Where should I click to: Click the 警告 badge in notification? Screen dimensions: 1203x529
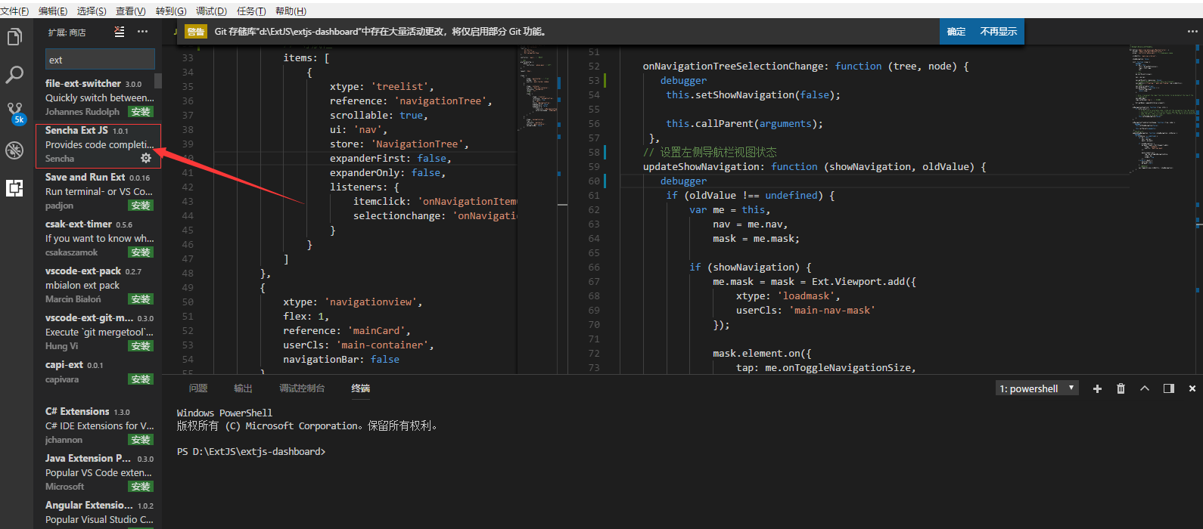coord(196,32)
